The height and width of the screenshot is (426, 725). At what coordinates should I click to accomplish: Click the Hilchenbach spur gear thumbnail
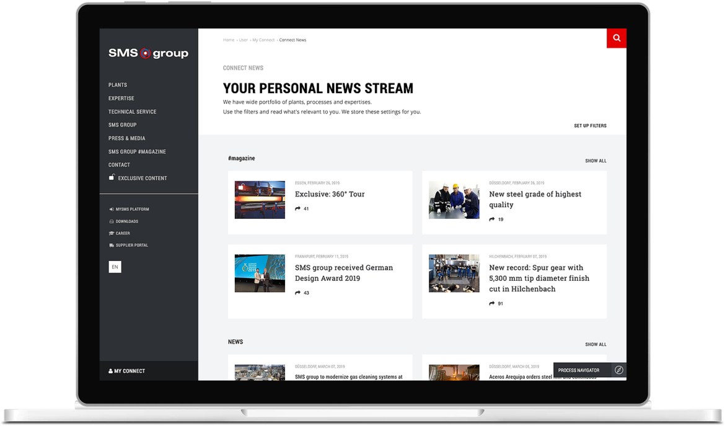pos(454,273)
